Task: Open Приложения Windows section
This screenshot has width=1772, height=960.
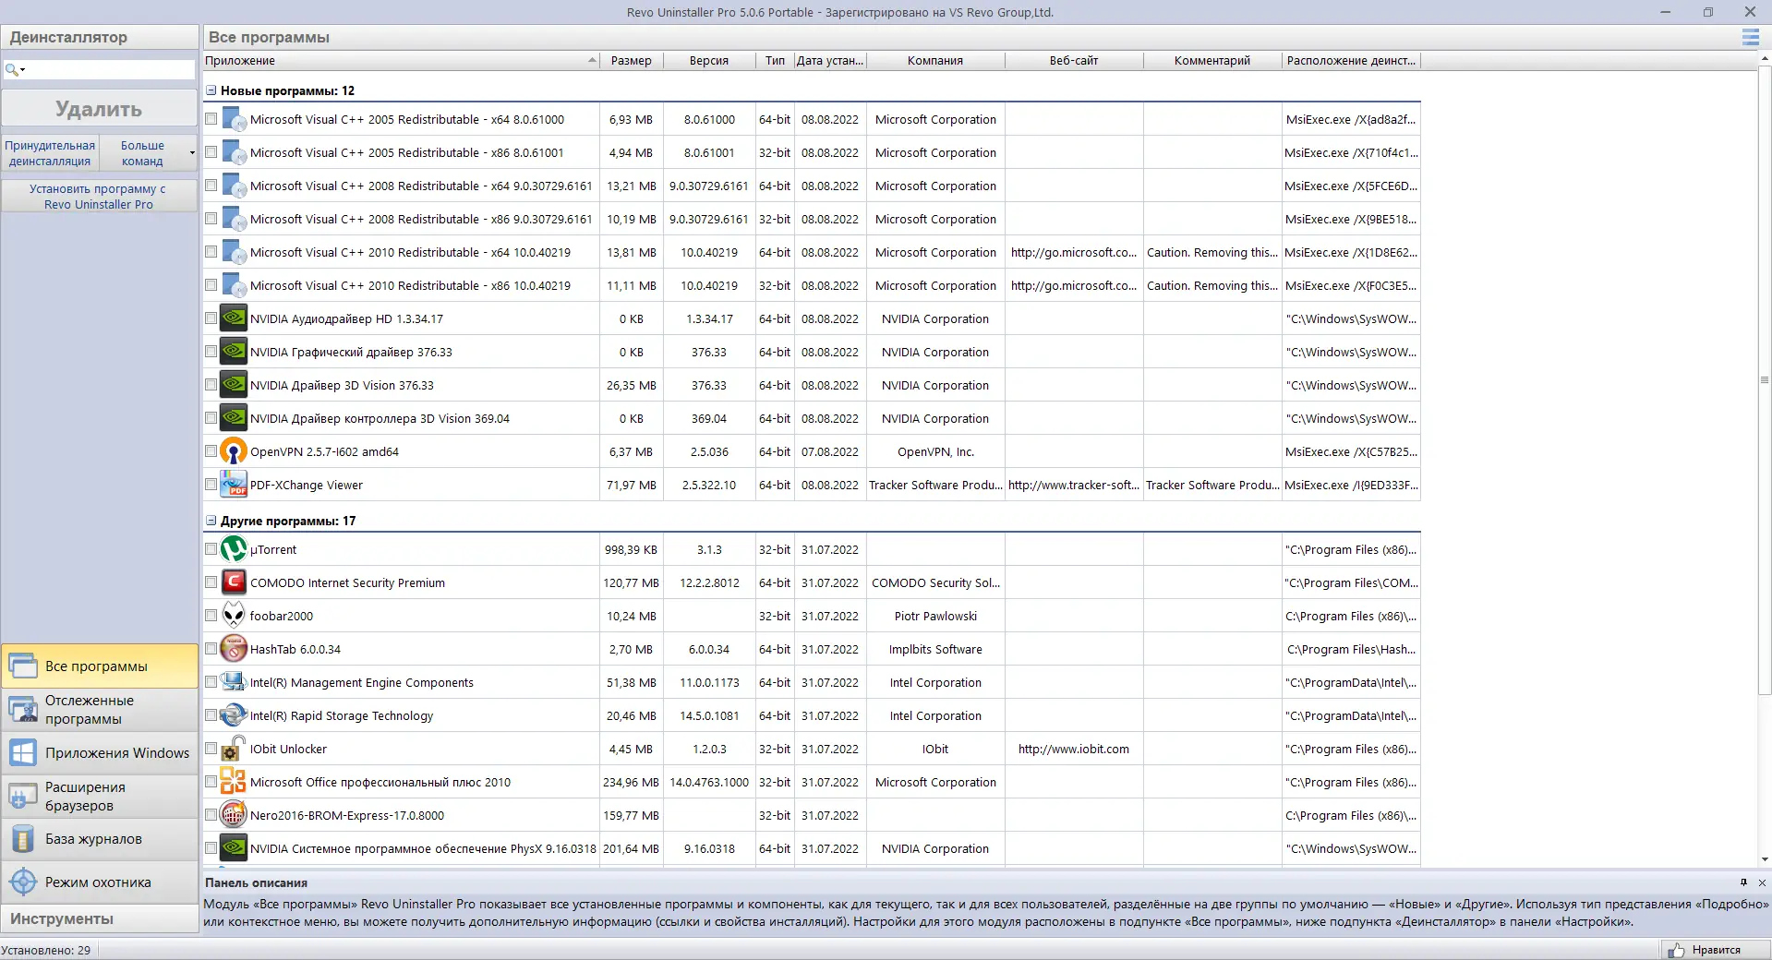Action: click(100, 753)
